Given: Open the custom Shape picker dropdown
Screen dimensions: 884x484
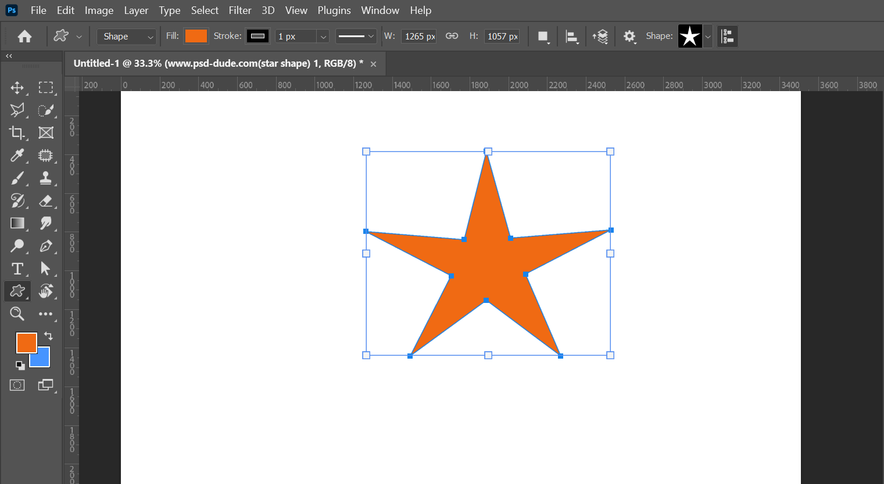Looking at the screenshot, I should 708,37.
